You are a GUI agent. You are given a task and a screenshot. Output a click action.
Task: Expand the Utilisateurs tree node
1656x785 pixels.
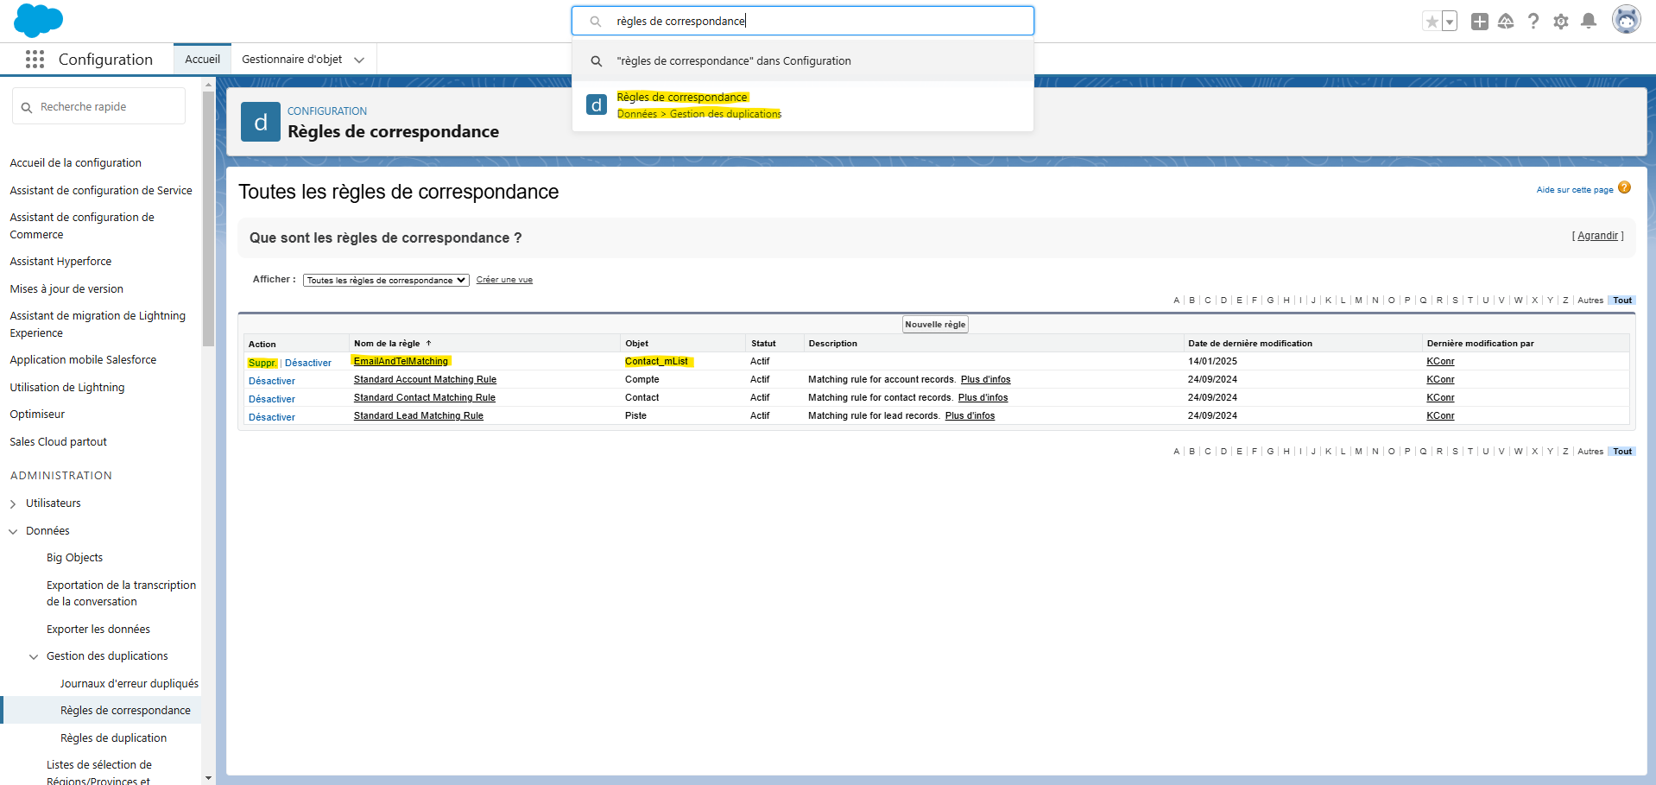click(13, 503)
